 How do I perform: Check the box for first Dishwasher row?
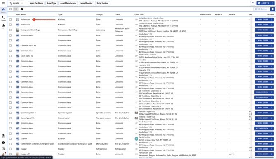click(10, 19)
